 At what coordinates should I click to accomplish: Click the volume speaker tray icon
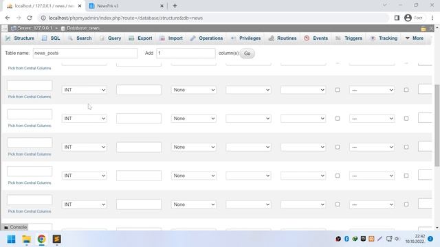(x=397, y=239)
